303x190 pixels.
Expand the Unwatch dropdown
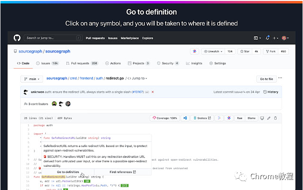coord(213,51)
